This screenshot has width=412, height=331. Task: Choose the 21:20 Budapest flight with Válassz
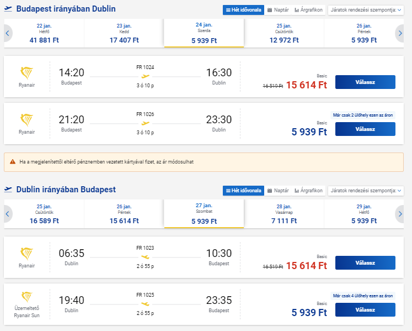[365, 129]
